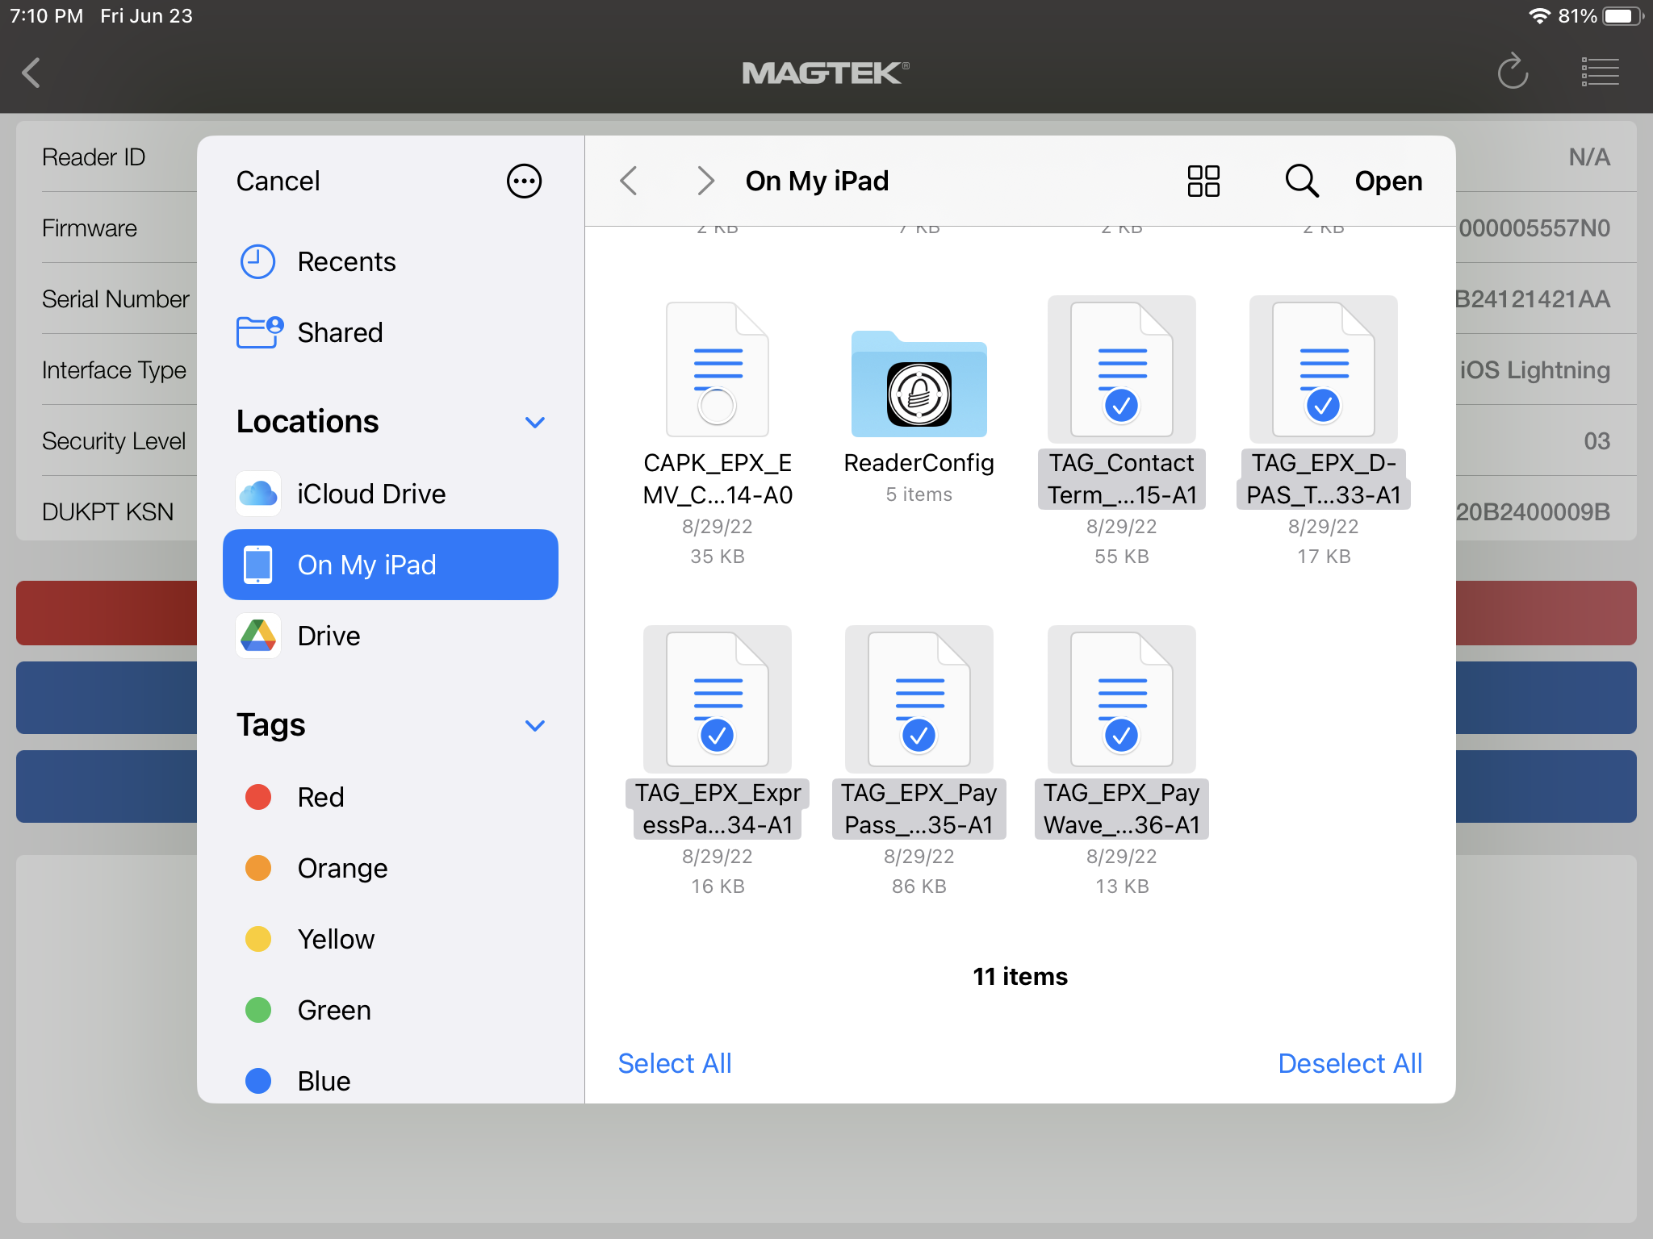The width and height of the screenshot is (1653, 1239).
Task: Browse Google Drive location
Action: pyautogui.click(x=391, y=636)
